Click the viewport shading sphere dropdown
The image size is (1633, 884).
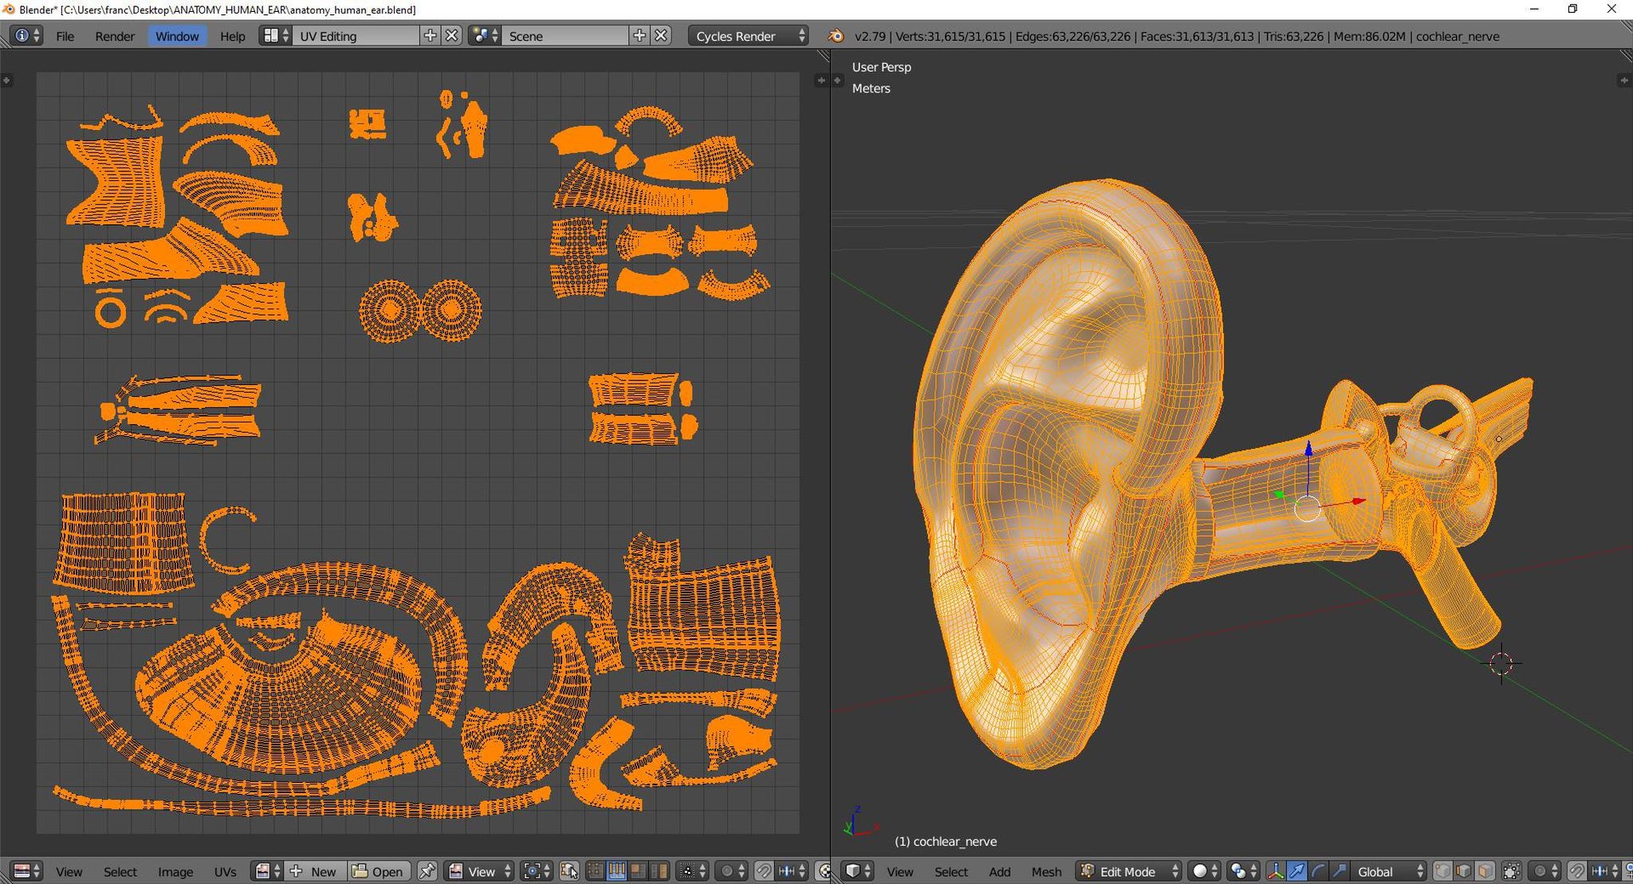coord(1202,871)
